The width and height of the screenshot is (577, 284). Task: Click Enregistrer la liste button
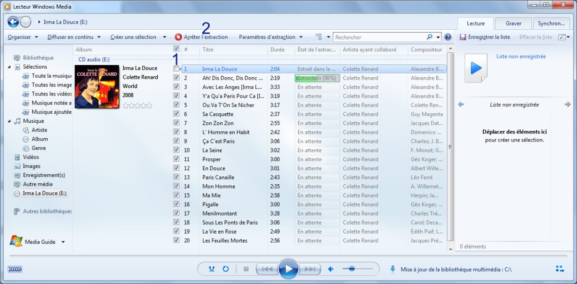tap(485, 37)
